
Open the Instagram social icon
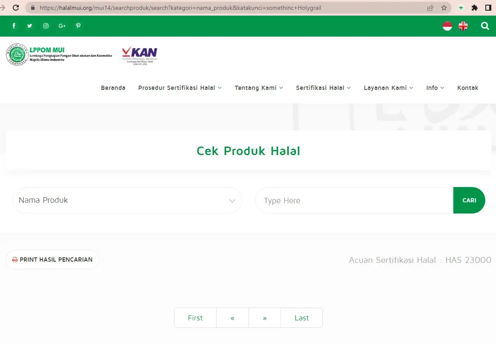46,26
